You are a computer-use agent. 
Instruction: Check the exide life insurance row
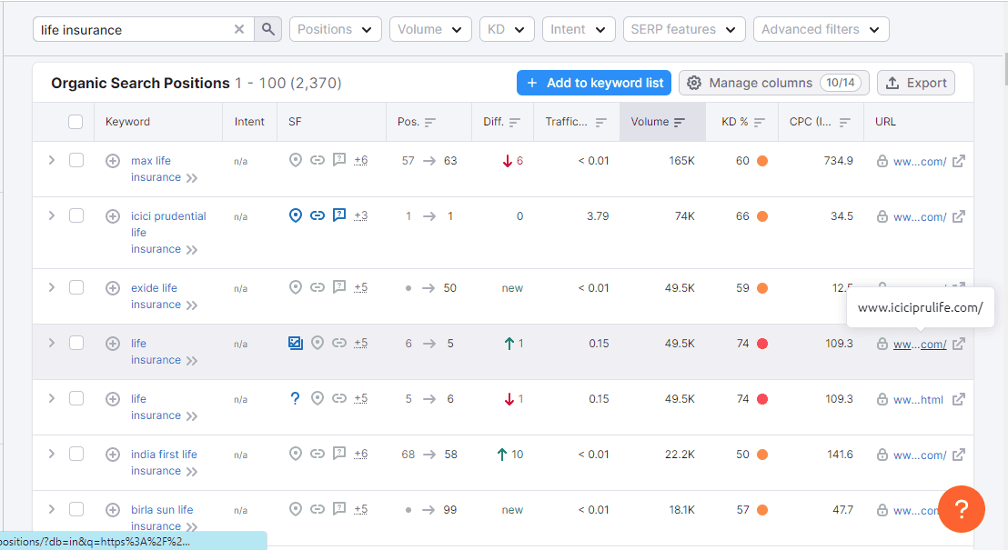coord(76,287)
